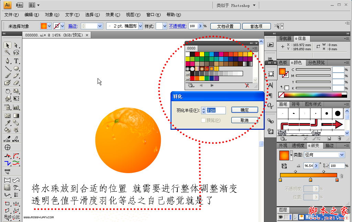The image size is (352, 222).
Task: Open the stroke weight dropdown
Action: pyautogui.click(x=100, y=26)
